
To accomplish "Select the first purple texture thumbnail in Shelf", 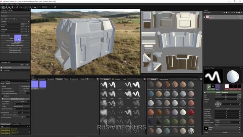I will pos(35,84).
